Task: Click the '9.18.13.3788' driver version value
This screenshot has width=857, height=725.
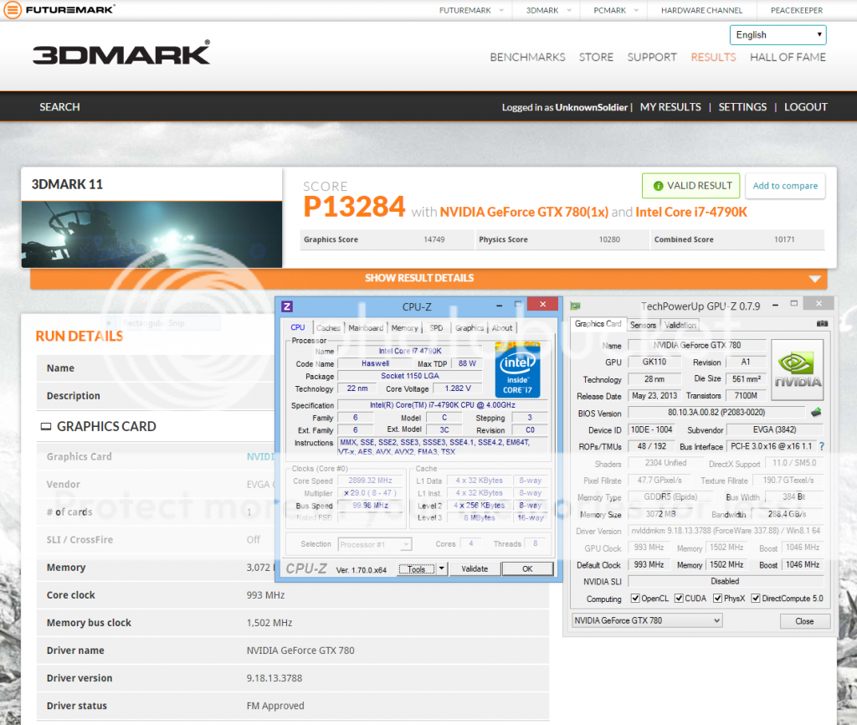Action: [275, 678]
